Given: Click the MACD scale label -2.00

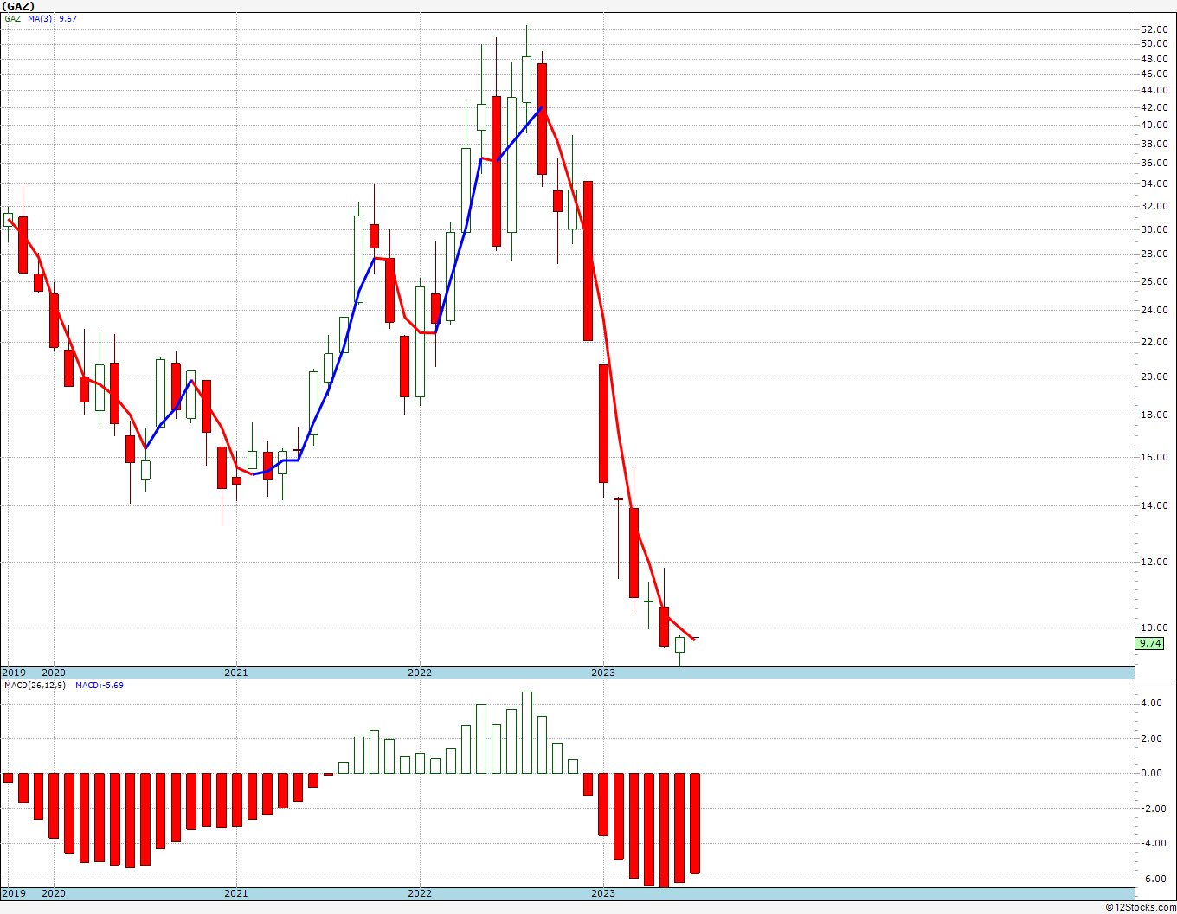Looking at the screenshot, I should (x=1152, y=808).
